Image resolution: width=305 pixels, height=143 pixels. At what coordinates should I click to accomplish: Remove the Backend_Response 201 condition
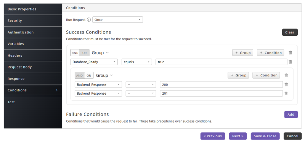point(286,93)
